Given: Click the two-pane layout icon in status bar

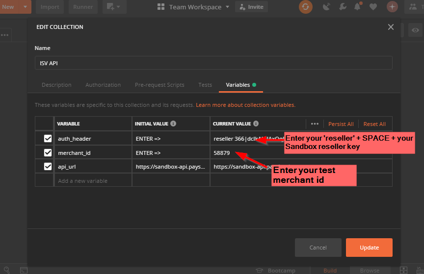Looking at the screenshot, I should click(403, 270).
